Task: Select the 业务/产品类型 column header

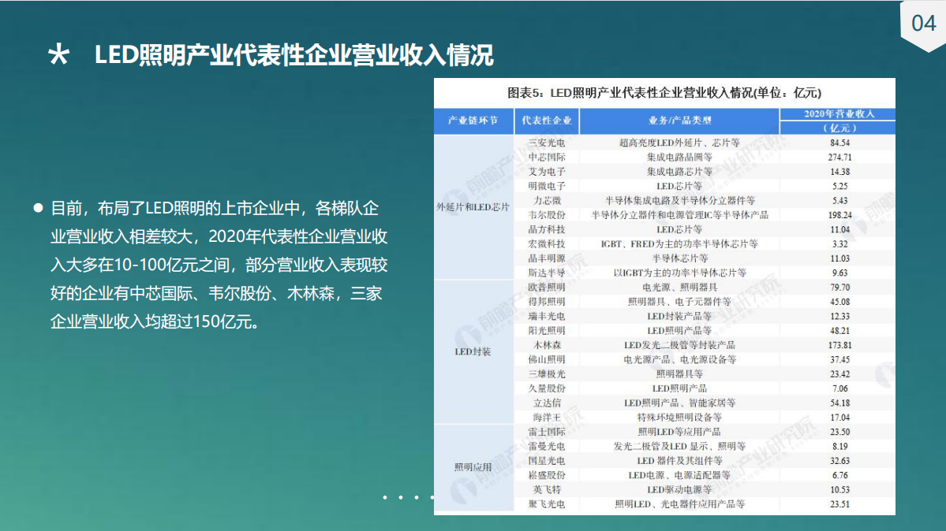Action: 679,121
